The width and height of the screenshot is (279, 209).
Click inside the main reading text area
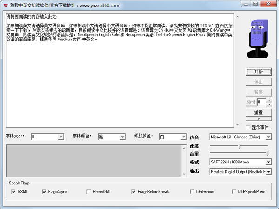click(121, 84)
